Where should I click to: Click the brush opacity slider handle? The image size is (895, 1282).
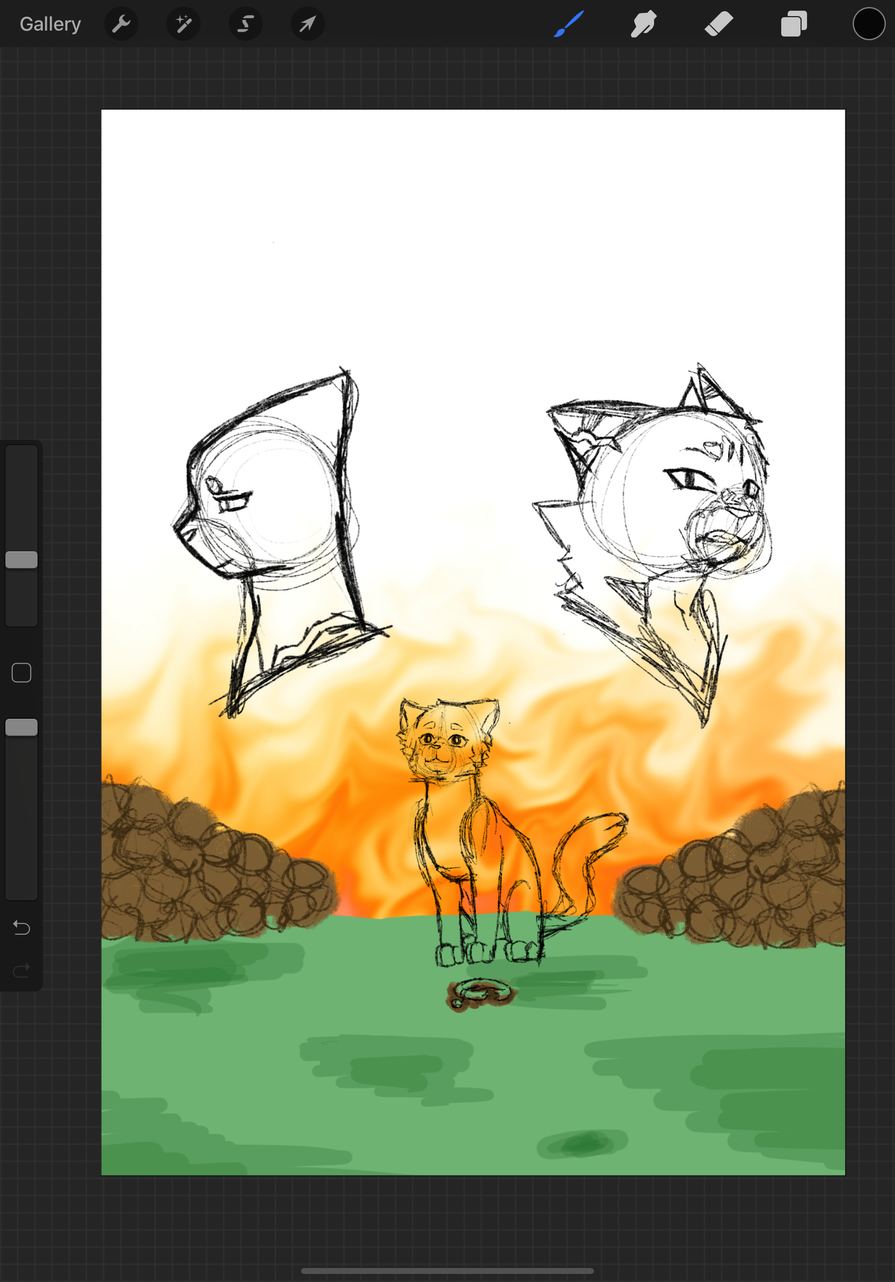[21, 727]
